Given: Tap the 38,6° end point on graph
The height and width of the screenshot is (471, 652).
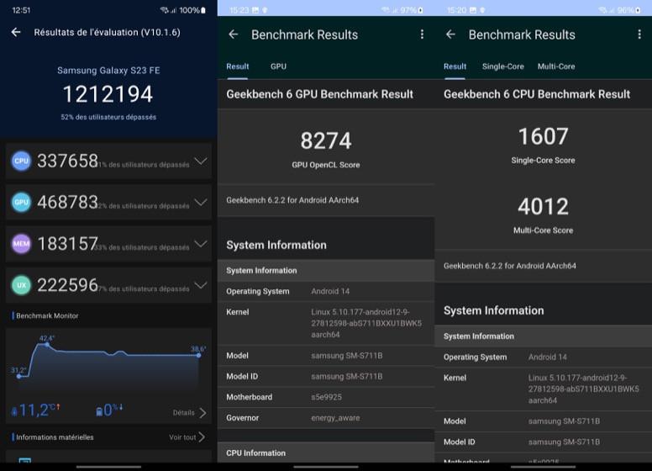Looking at the screenshot, I should click(199, 355).
